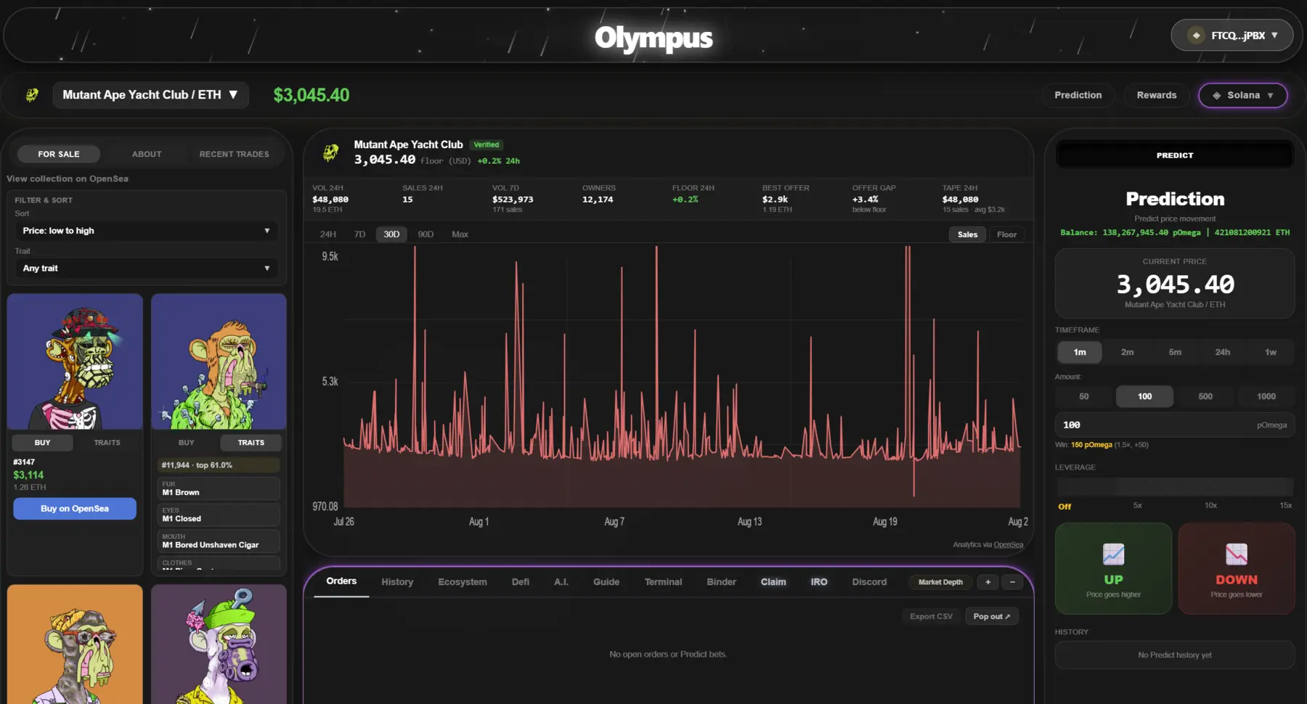
Task: Click the PREDICT header button
Action: coord(1175,155)
